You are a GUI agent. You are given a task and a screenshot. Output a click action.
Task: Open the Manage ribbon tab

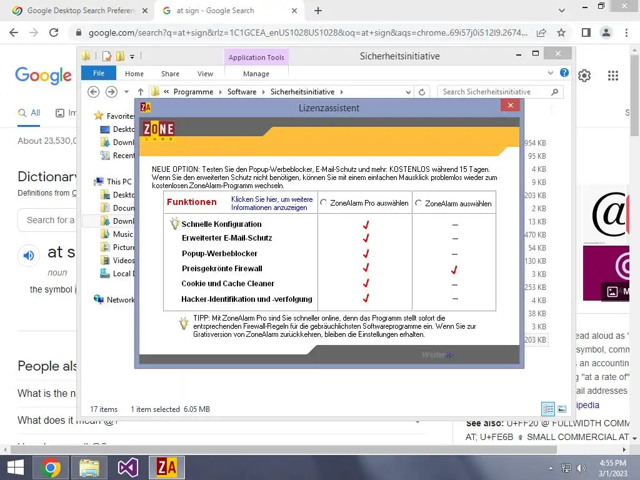pos(256,74)
